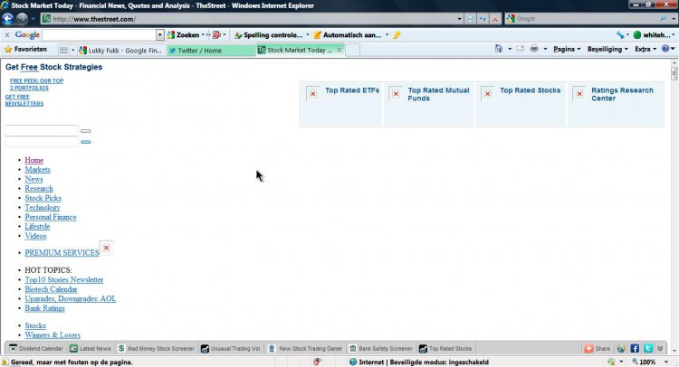679x367 pixels.
Task: Click the PREMIUM SERVICES link
Action: coord(62,253)
